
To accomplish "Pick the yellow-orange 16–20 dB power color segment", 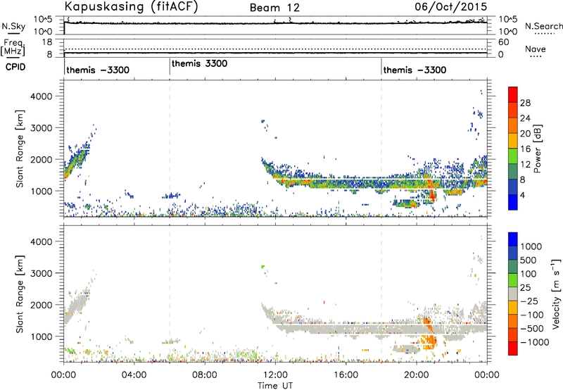I will coord(513,141).
